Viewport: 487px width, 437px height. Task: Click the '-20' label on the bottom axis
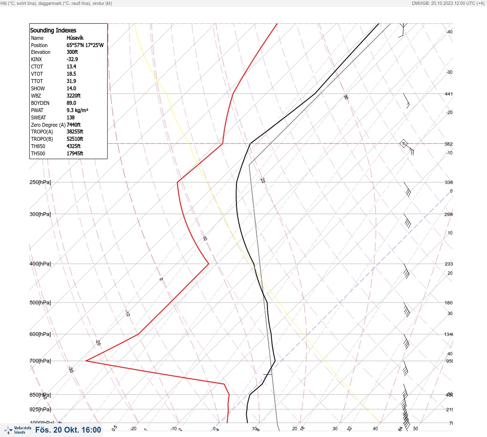(x=133, y=429)
